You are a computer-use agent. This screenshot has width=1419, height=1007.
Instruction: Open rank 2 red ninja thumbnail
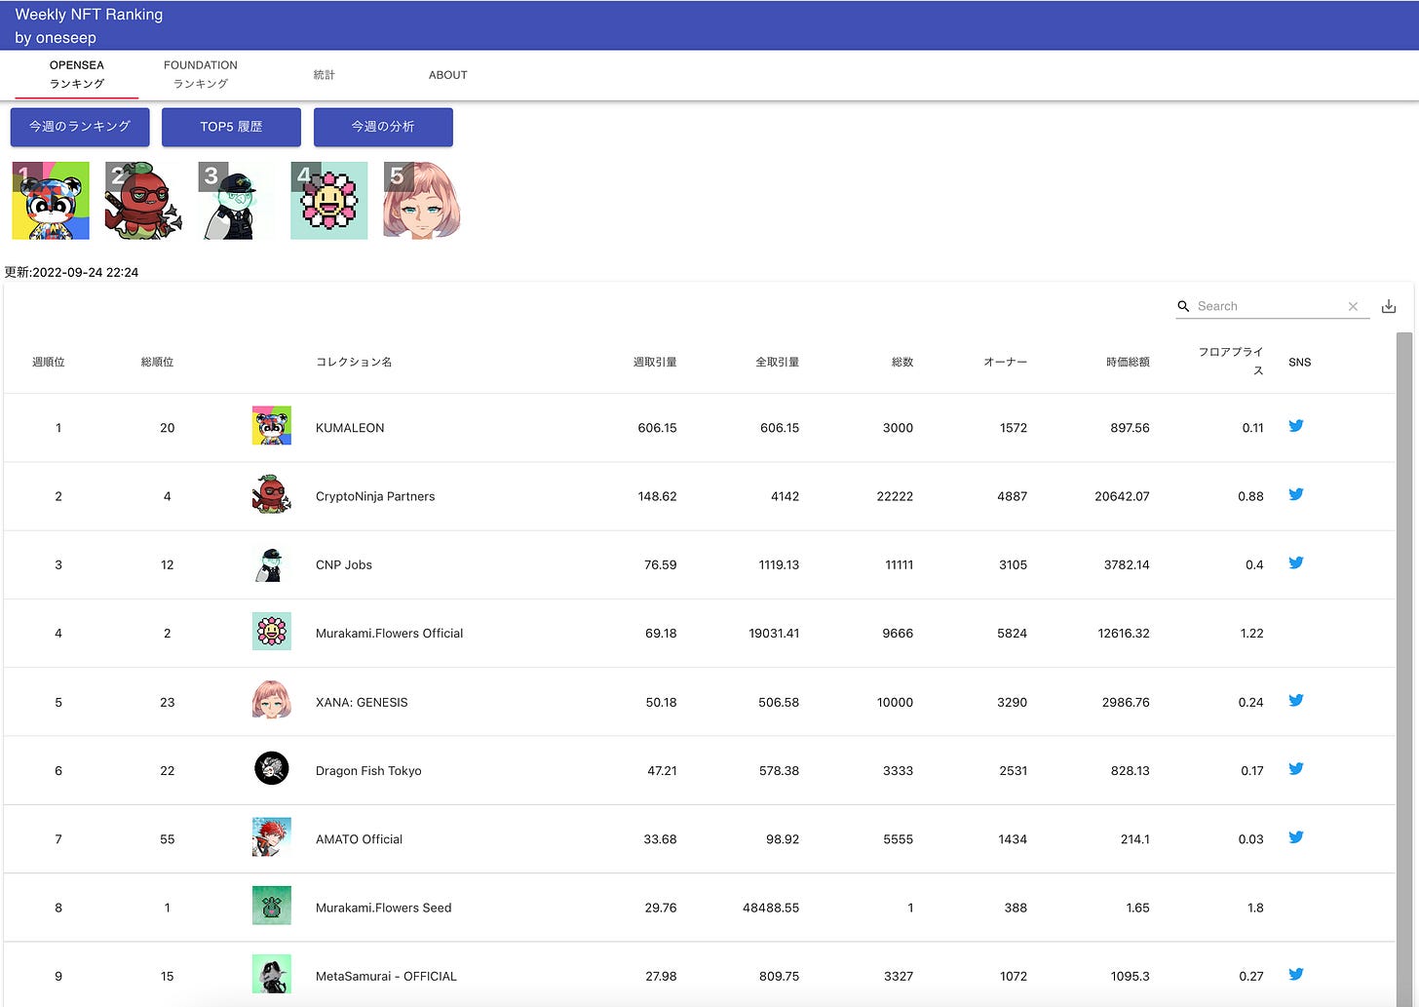(143, 201)
